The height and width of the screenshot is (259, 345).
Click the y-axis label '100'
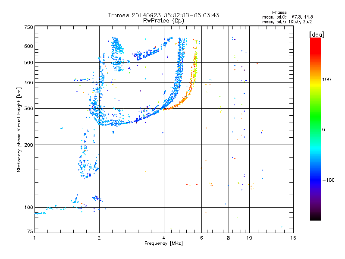pyautogui.click(x=28, y=208)
